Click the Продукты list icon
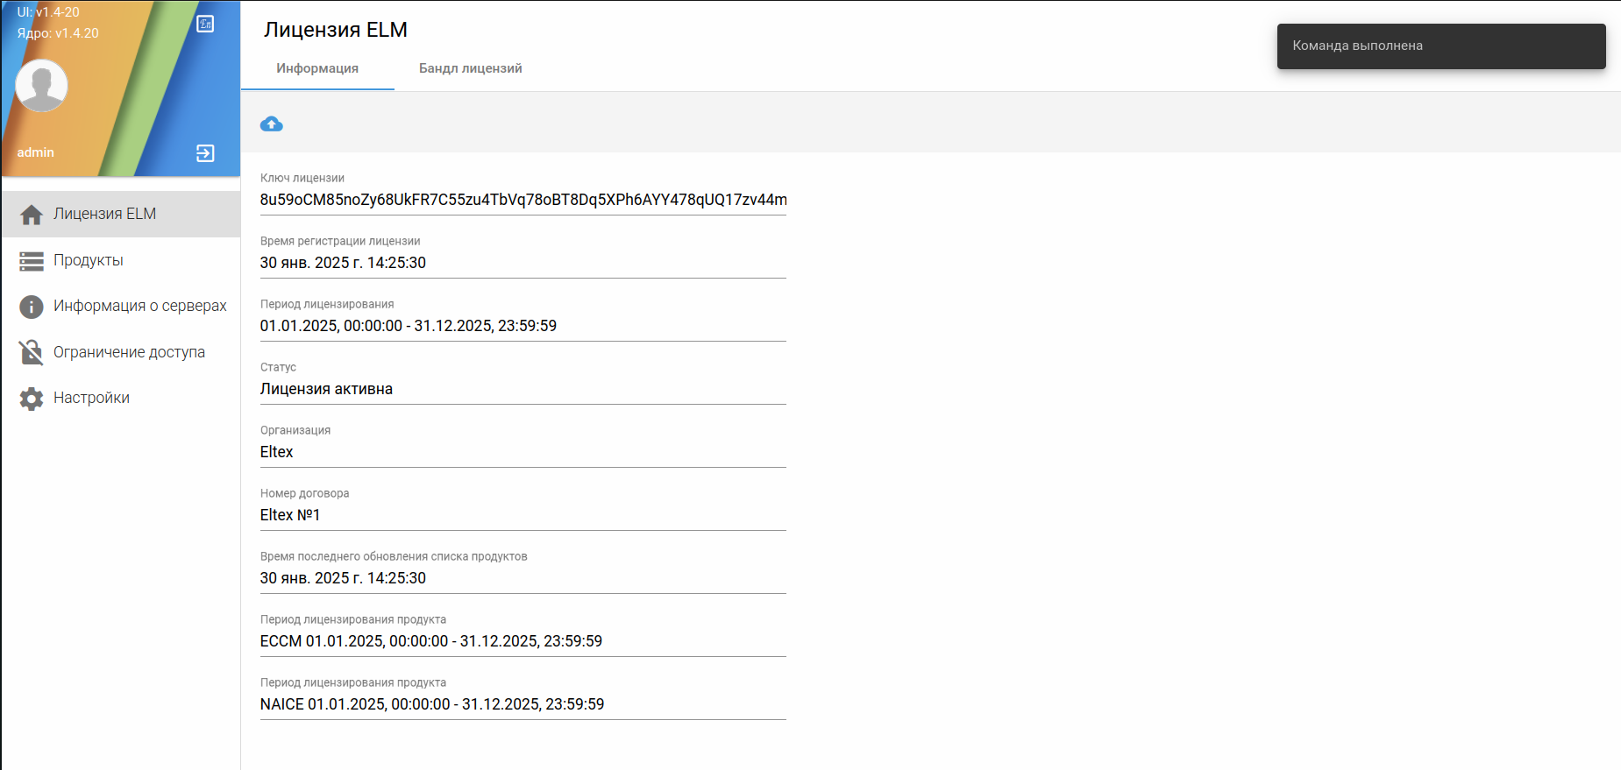This screenshot has height=770, width=1621. click(32, 261)
